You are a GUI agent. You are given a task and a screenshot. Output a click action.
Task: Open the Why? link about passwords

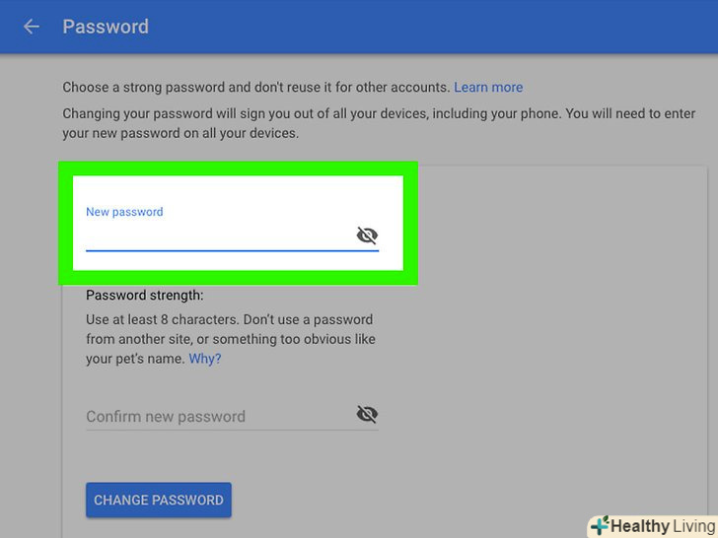point(205,359)
